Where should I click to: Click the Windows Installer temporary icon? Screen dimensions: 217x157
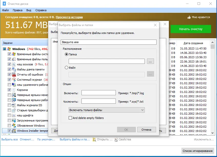click(14, 130)
